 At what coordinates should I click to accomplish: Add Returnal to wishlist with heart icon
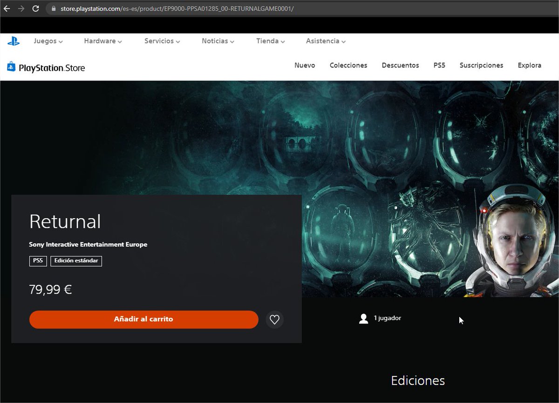tap(275, 320)
